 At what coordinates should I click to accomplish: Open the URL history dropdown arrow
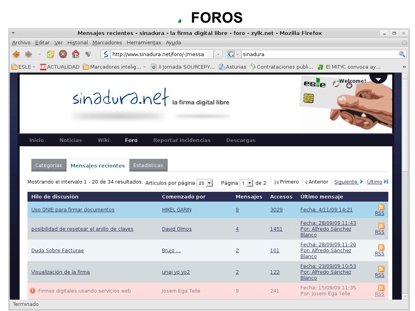(x=218, y=54)
